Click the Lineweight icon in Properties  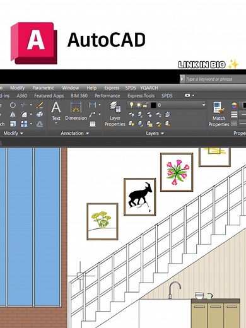[x=234, y=114]
